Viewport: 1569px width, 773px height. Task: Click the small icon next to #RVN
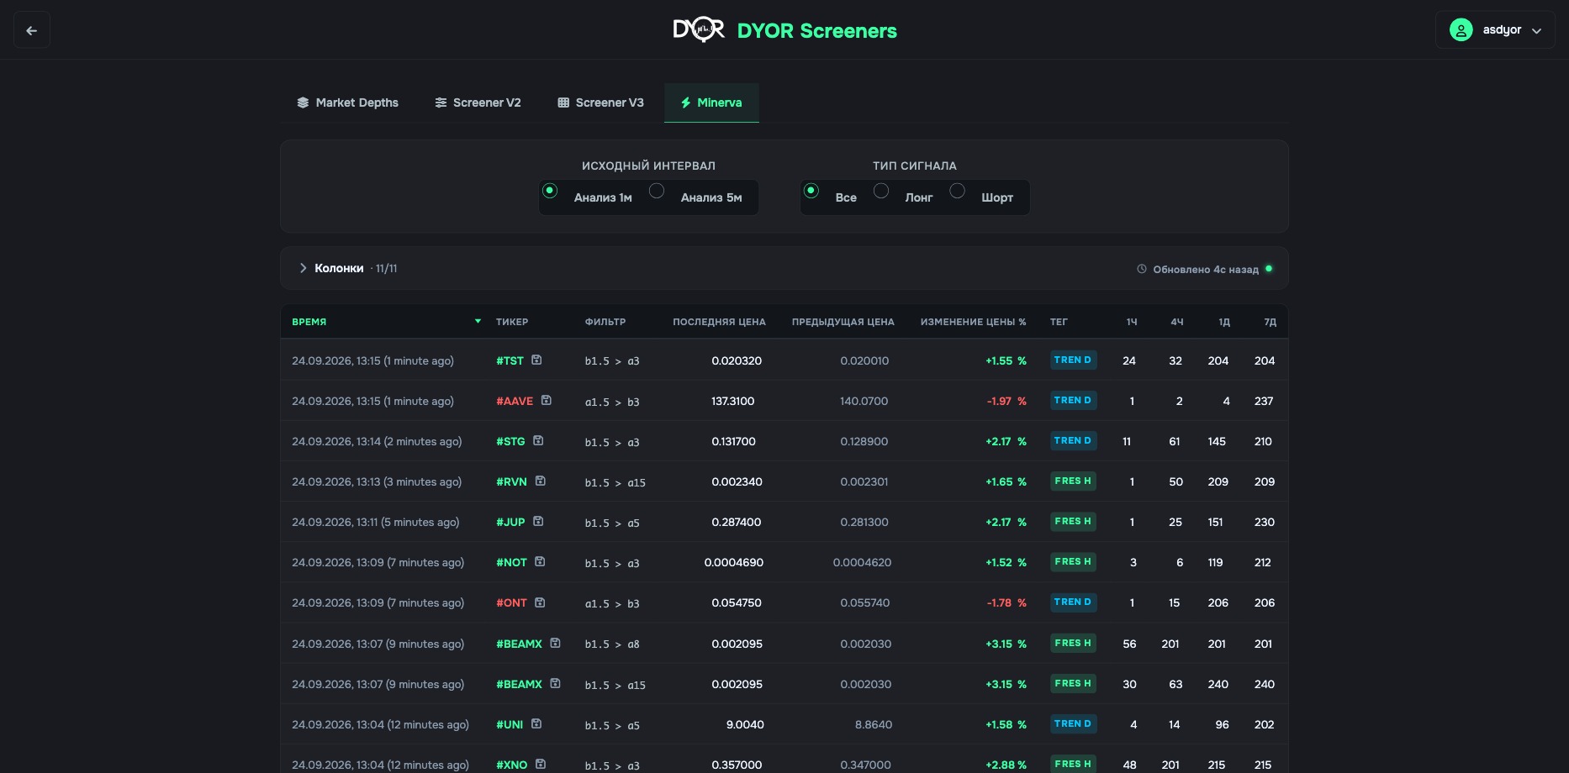[x=541, y=481]
